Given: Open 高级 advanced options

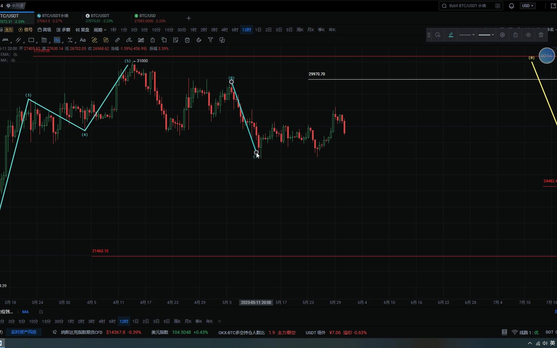Looking at the screenshot, I should click(x=44, y=30).
